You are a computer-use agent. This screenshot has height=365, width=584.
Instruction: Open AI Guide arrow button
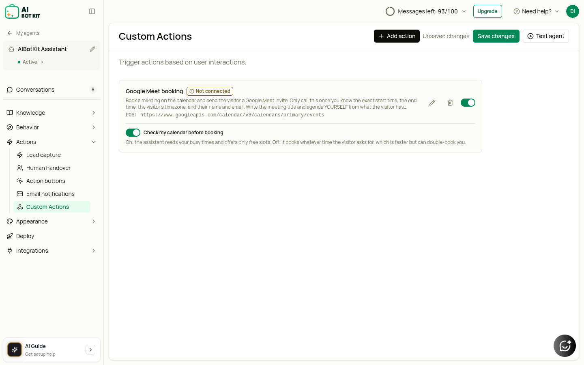click(90, 350)
